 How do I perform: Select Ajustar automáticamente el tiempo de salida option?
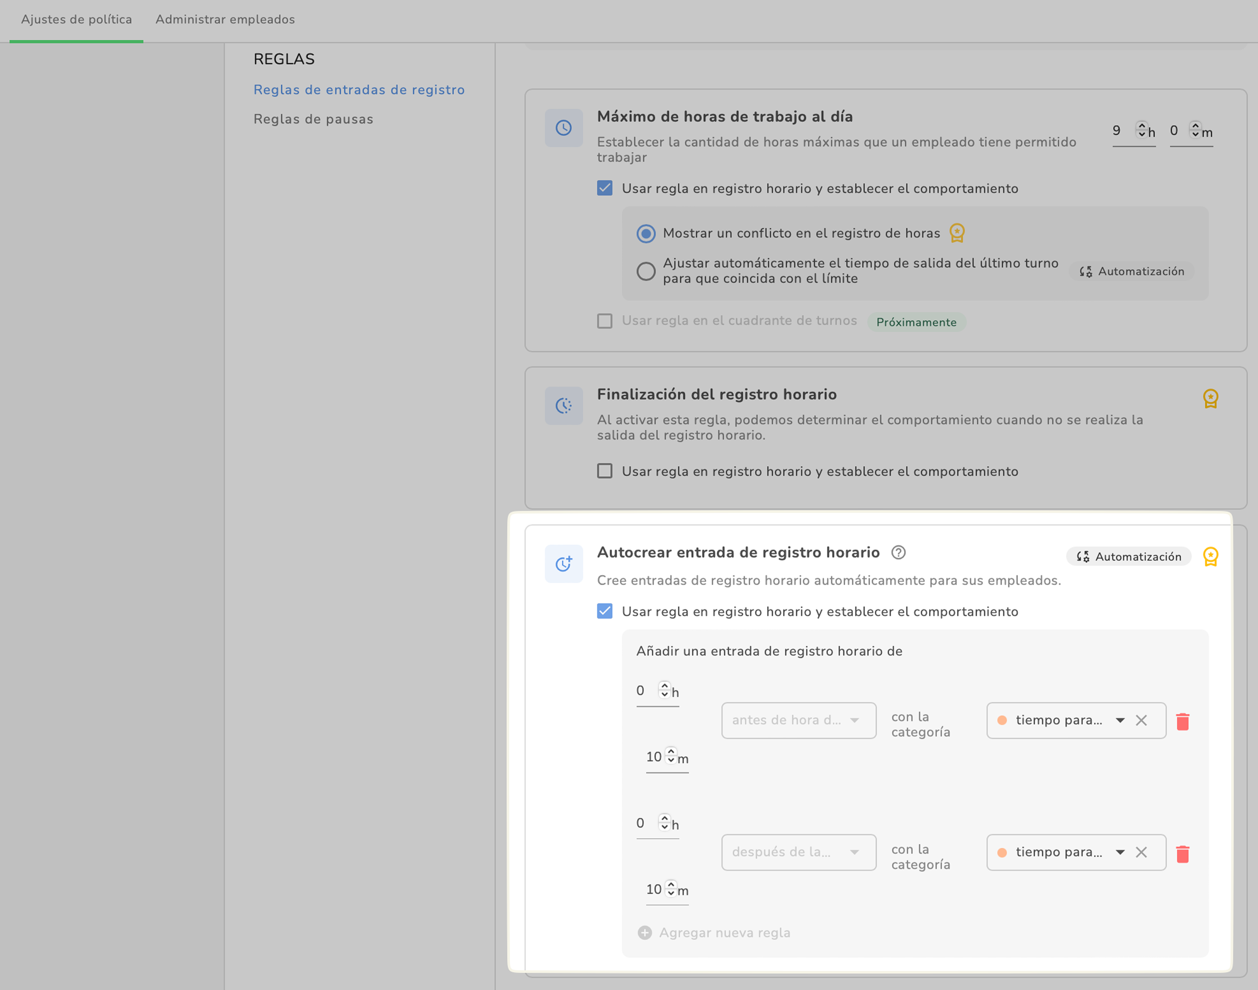(646, 271)
